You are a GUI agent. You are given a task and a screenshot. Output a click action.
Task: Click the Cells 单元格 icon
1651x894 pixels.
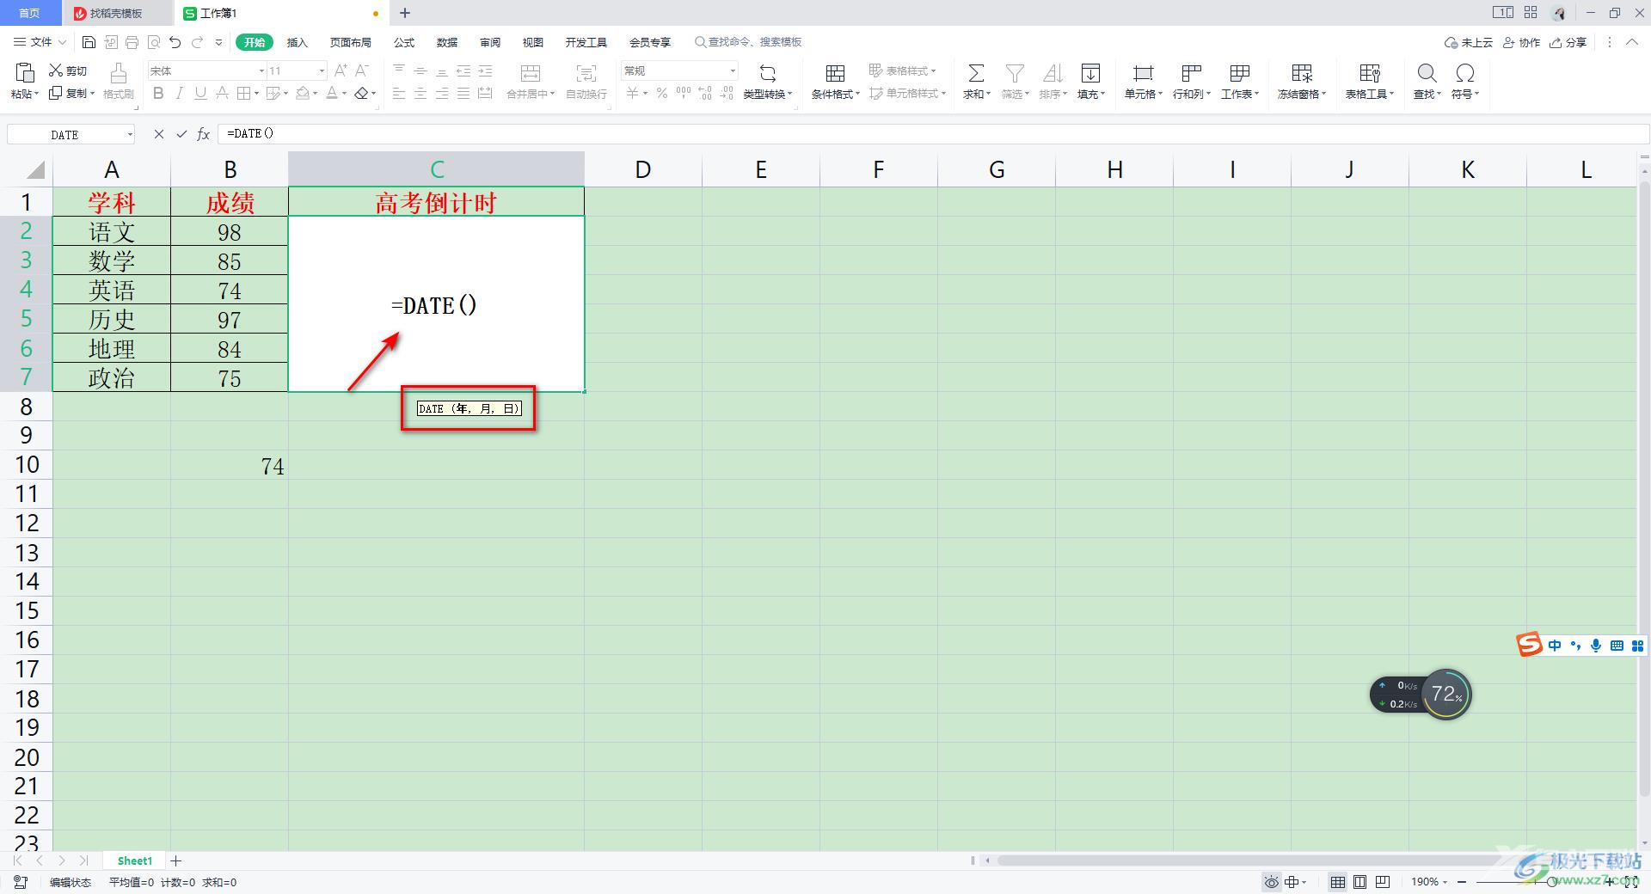point(1143,73)
